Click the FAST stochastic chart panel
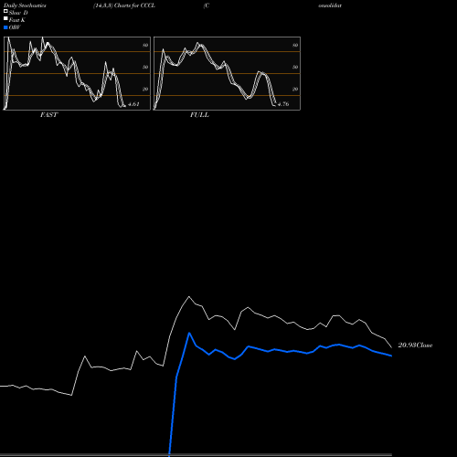This screenshot has height=457, width=457. (77, 73)
